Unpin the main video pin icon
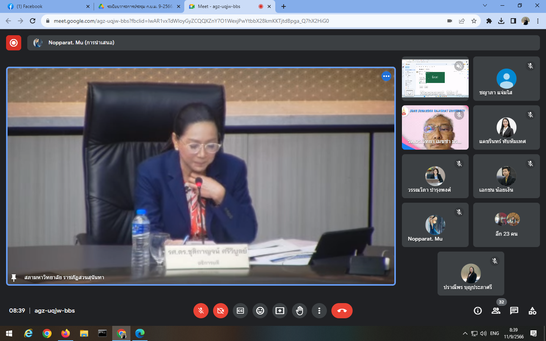546x341 pixels. [x=14, y=278]
